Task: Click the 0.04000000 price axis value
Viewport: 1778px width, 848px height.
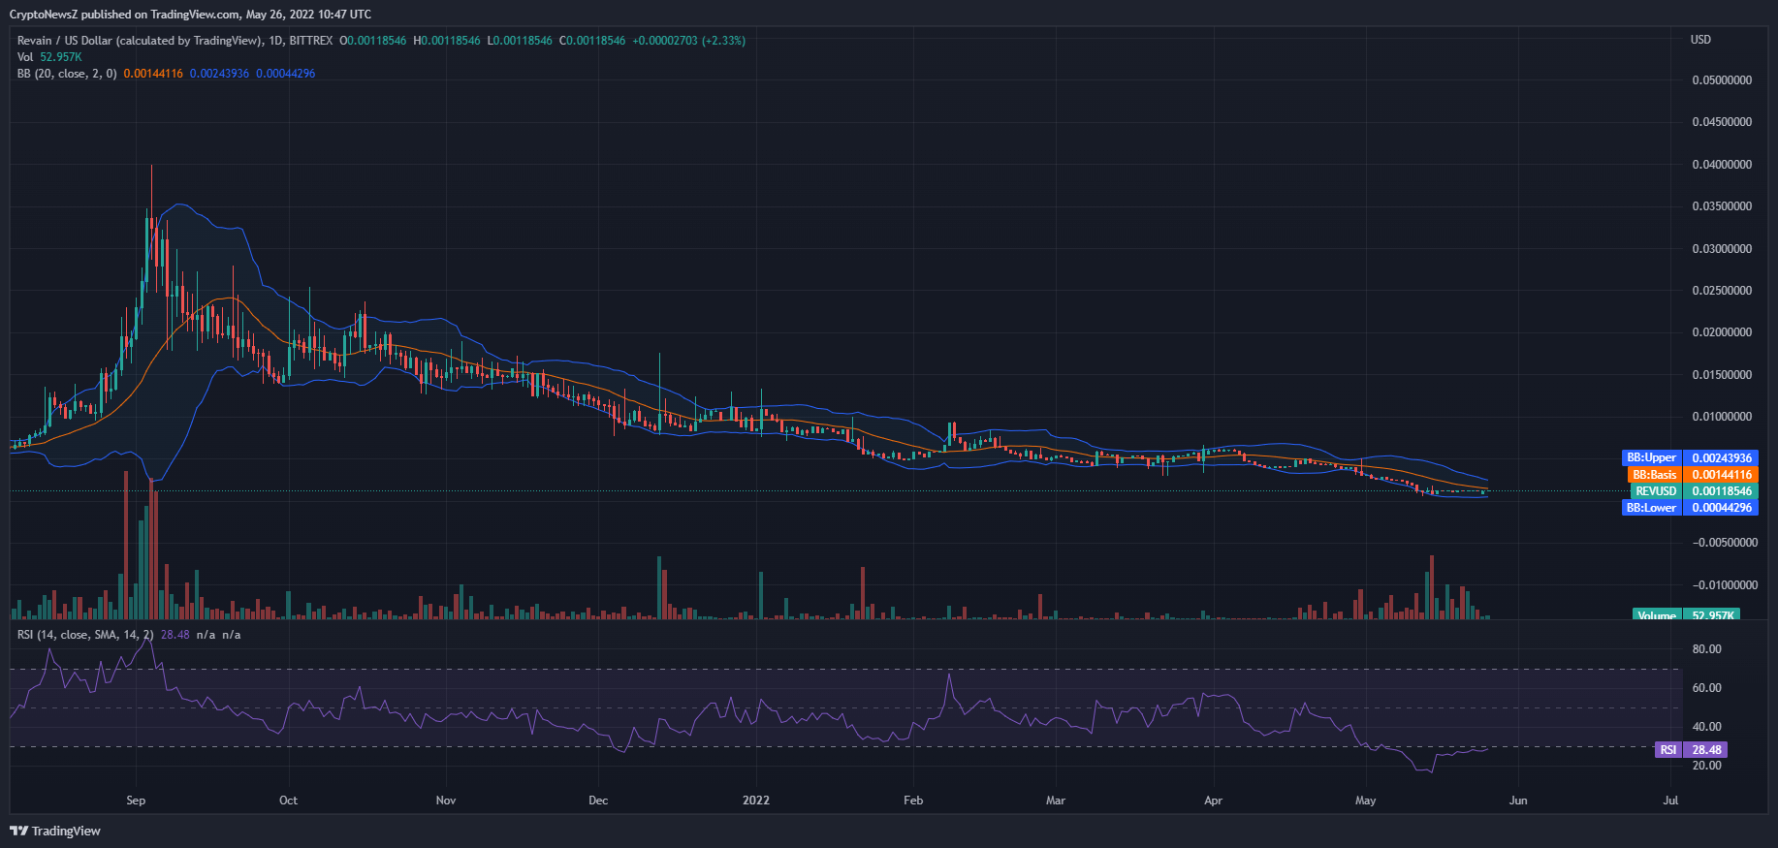Action: 1722,165
